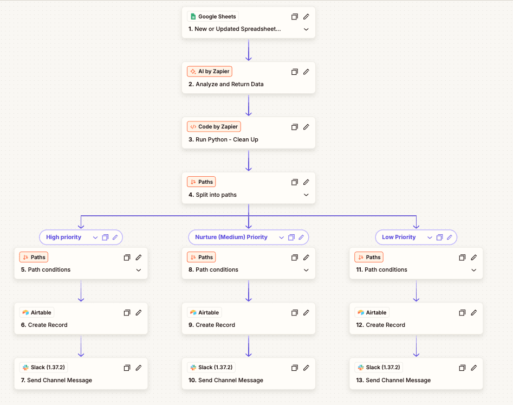Click the Paths icon on step 4
Image resolution: width=513 pixels, height=405 pixels.
(x=192, y=182)
